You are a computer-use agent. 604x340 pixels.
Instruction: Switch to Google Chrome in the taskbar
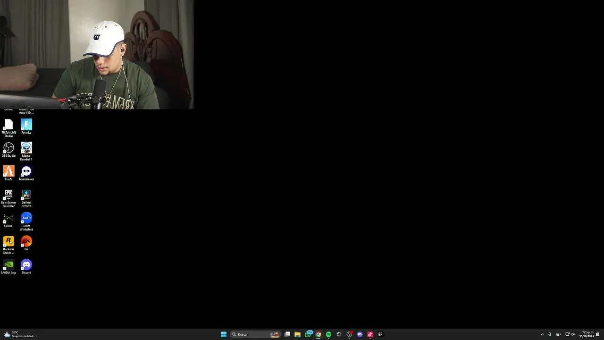click(x=319, y=334)
